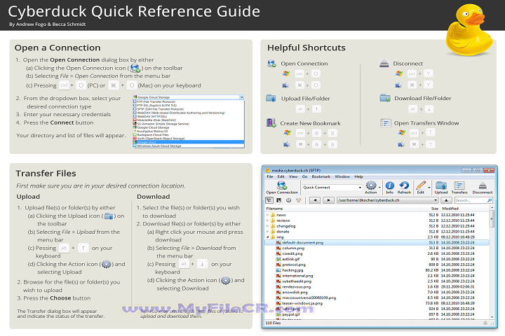Screen dimensions: 505x336
Task: Select the arrowdisk.png file row
Action: click(x=377, y=293)
